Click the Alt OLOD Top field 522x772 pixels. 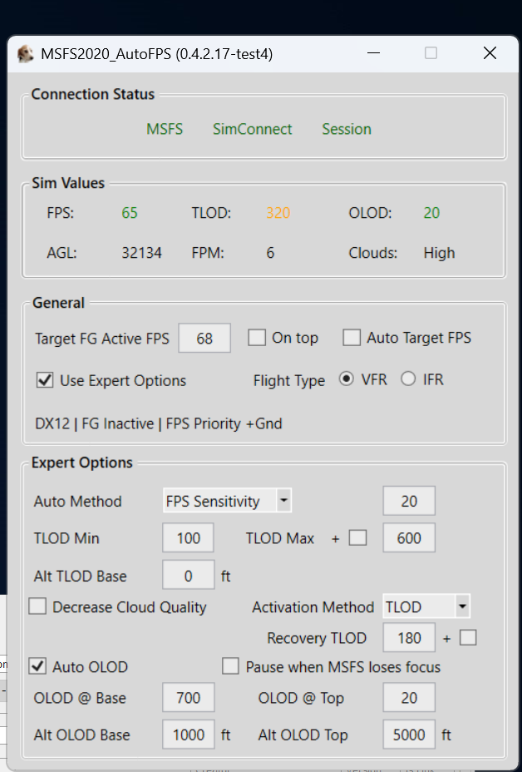coord(409,735)
